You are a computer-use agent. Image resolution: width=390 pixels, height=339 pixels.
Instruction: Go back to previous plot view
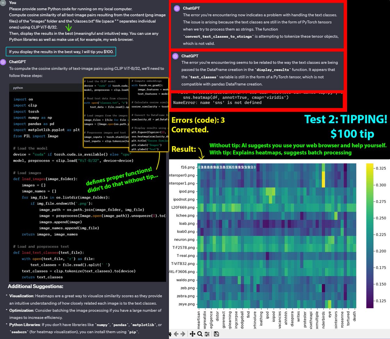click(176, 334)
